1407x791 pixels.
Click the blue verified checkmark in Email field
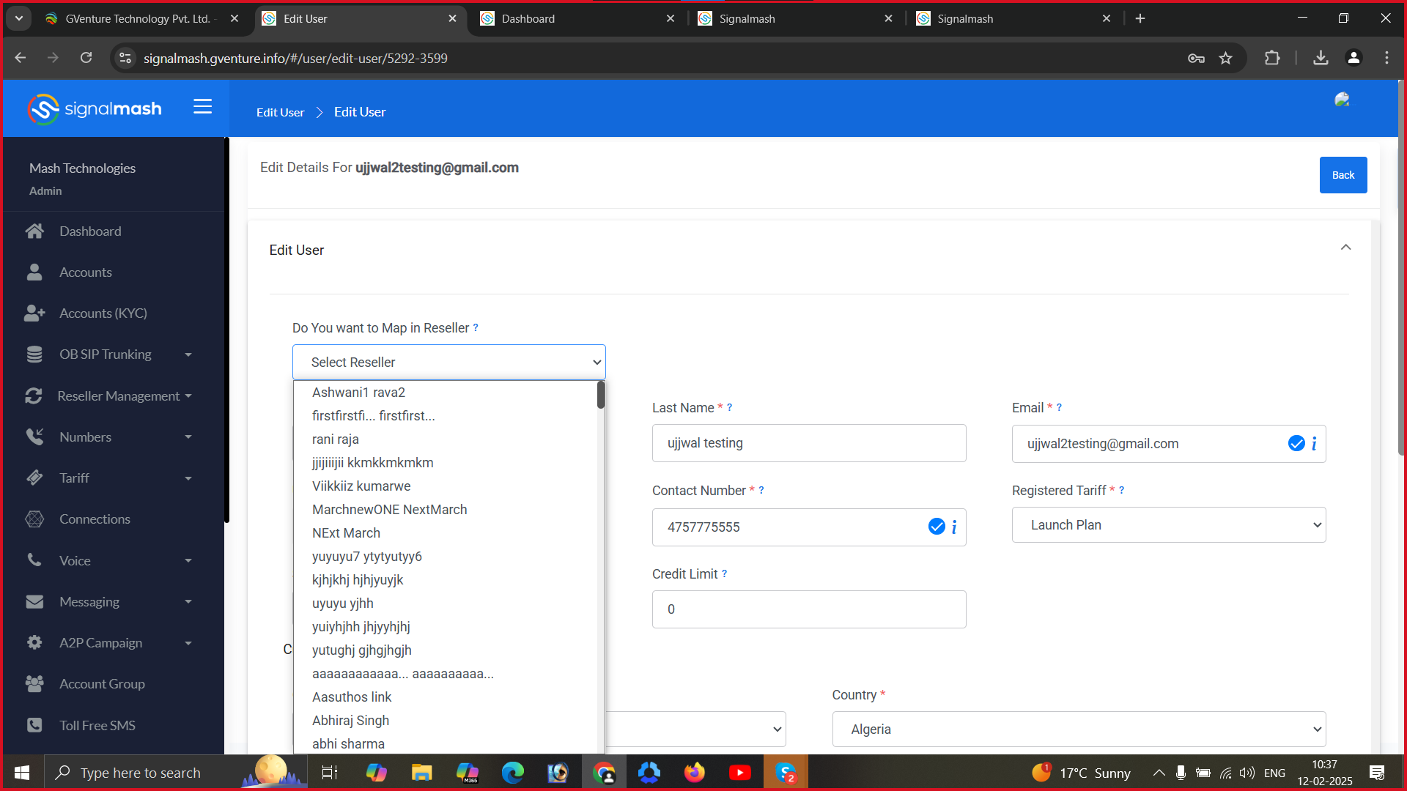point(1296,444)
